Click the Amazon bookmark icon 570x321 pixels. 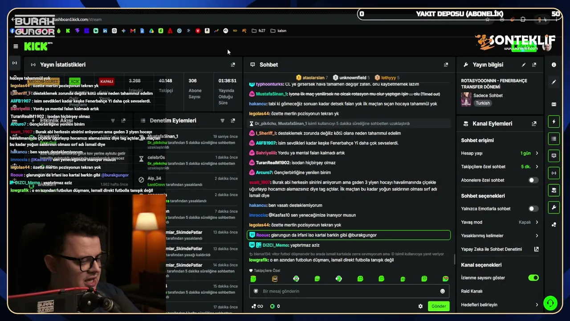point(207,31)
